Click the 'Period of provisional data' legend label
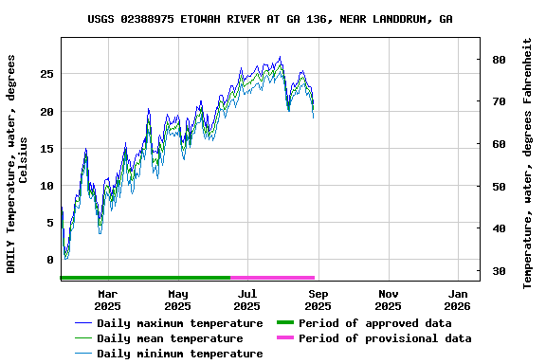 (385, 338)
